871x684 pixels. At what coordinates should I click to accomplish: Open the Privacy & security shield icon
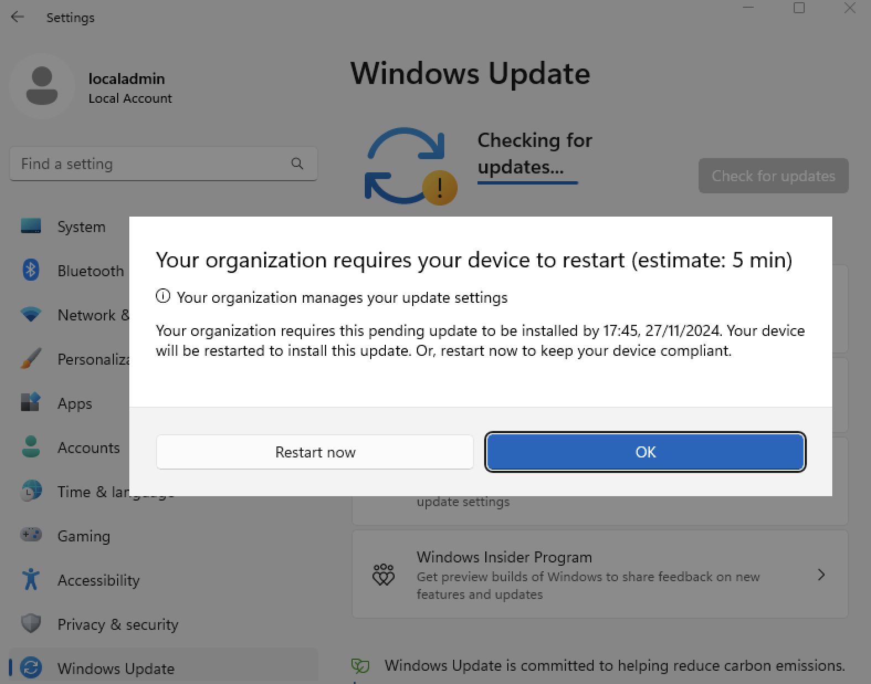pyautogui.click(x=31, y=623)
